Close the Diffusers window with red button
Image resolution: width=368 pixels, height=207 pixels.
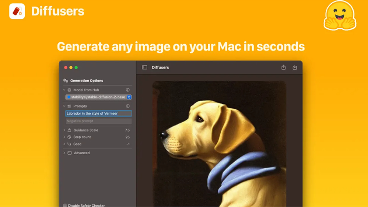tap(66, 68)
